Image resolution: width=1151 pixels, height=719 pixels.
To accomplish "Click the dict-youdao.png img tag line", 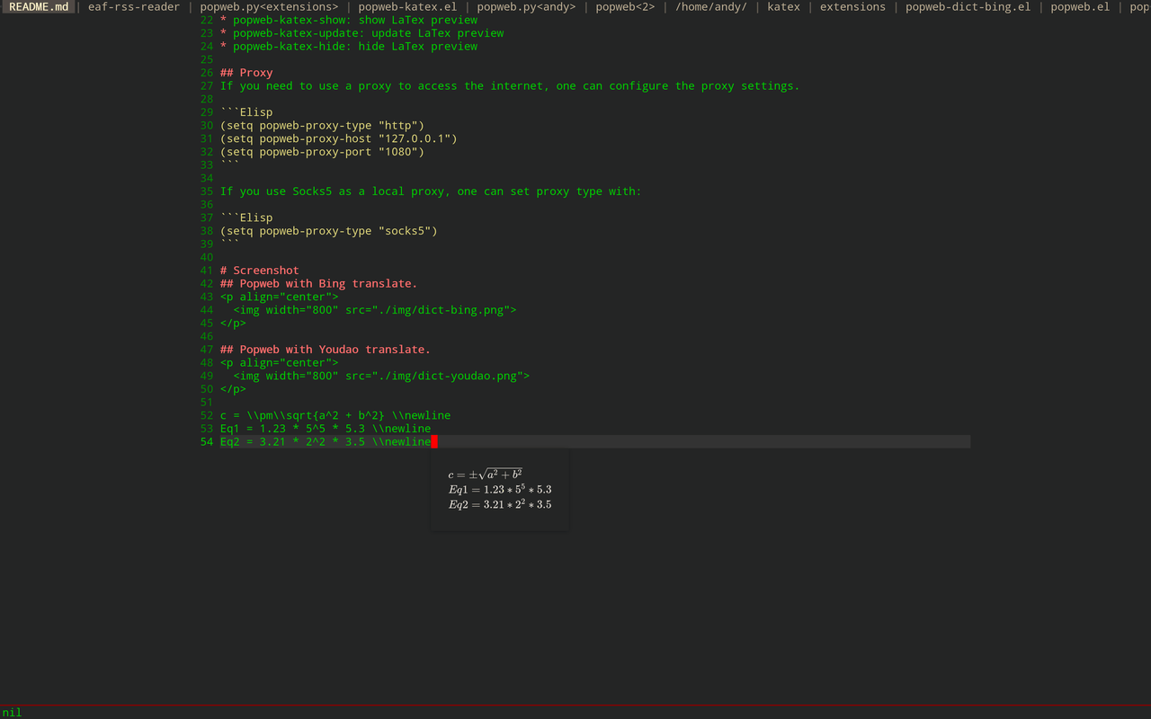I will pyautogui.click(x=381, y=377).
